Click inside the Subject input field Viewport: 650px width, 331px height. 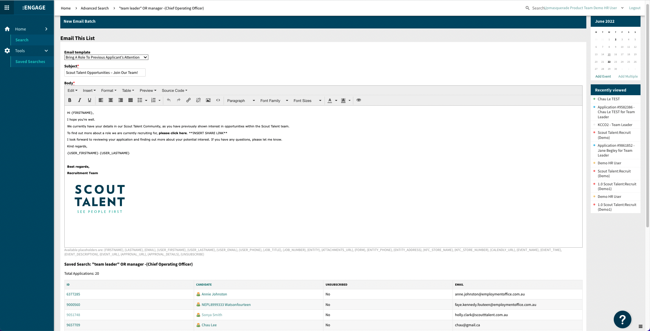pyautogui.click(x=105, y=72)
